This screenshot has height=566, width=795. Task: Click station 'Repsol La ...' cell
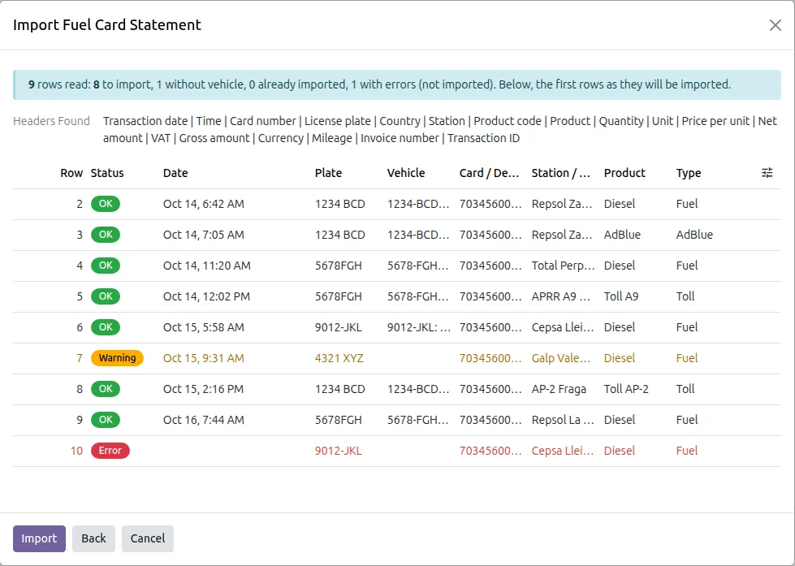562,420
